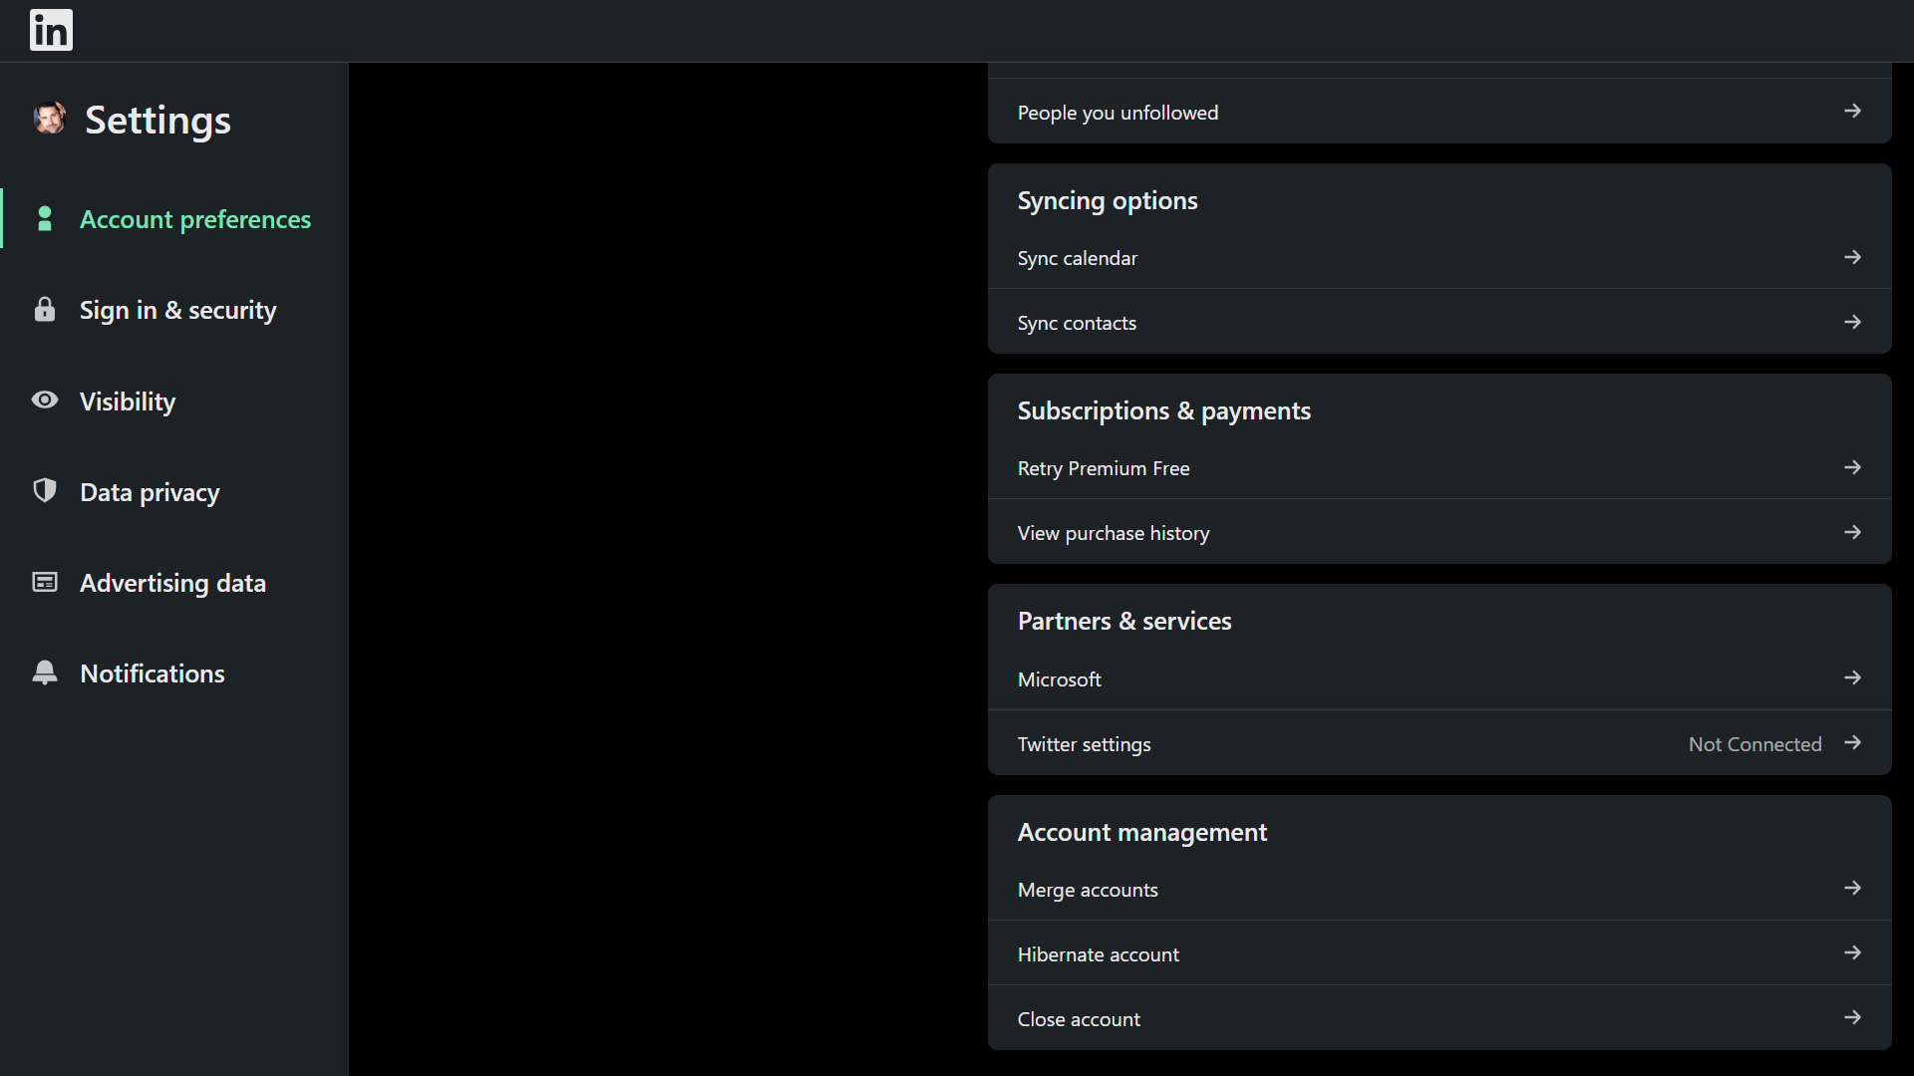1914x1076 pixels.
Task: Click the eye icon next to Visibility
Action: [44, 401]
